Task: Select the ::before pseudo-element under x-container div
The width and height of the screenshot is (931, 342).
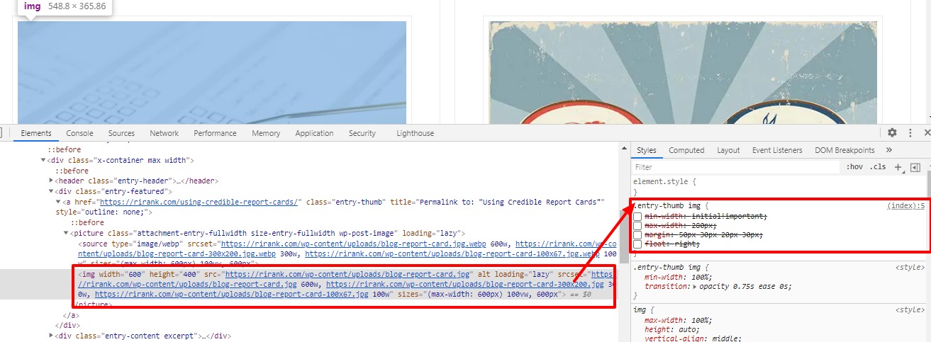Action: click(72, 171)
